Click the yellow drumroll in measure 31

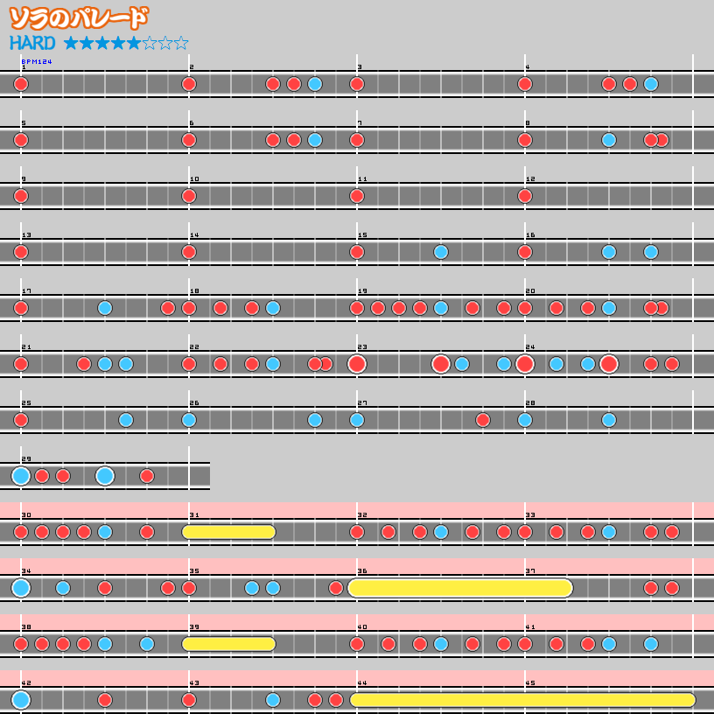227,532
